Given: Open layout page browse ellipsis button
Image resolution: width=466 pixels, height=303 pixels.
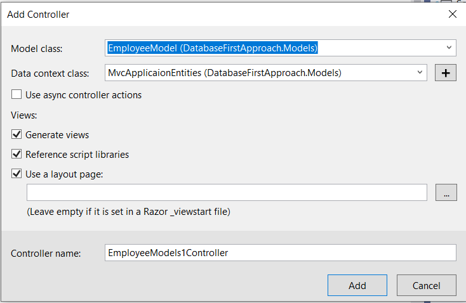Looking at the screenshot, I should click(446, 192).
